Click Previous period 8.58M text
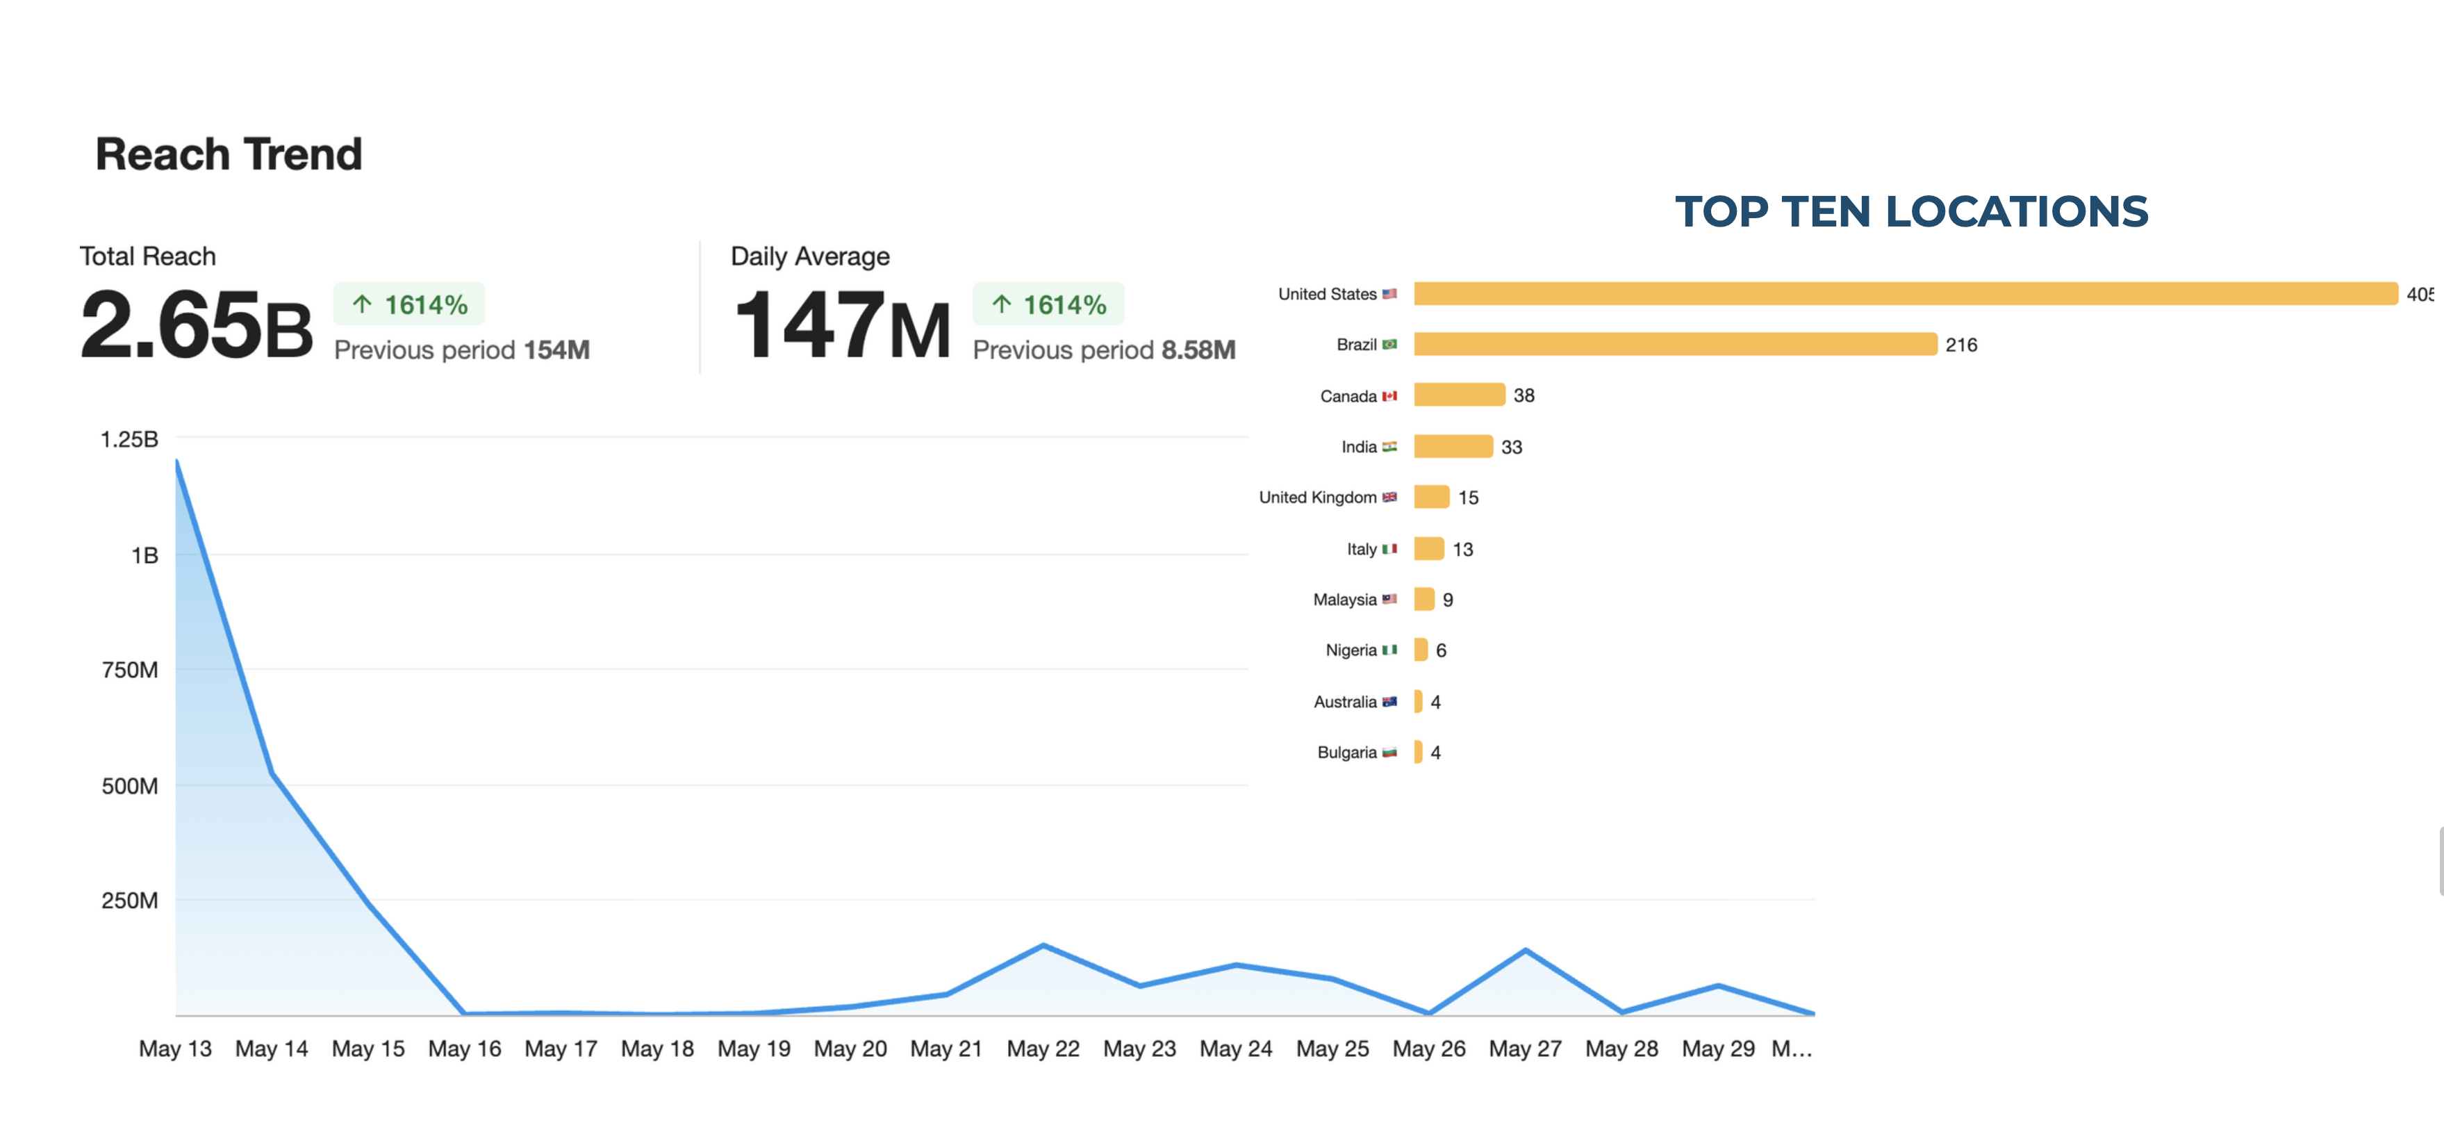Viewport: 2444px width, 1141px height. [1105, 350]
